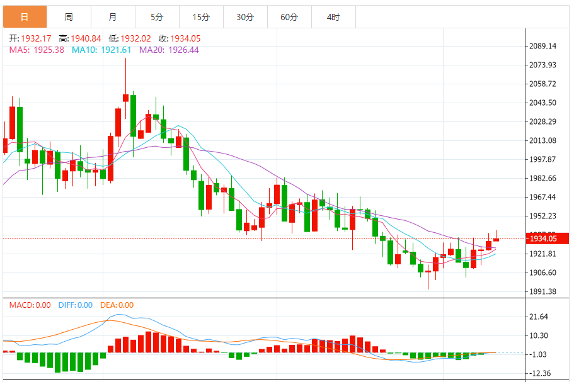Click the 1997.87 price axis label
Screen dimensions: 574x382
542,159
